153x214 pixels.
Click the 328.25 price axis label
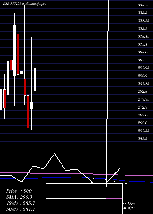[143, 21]
